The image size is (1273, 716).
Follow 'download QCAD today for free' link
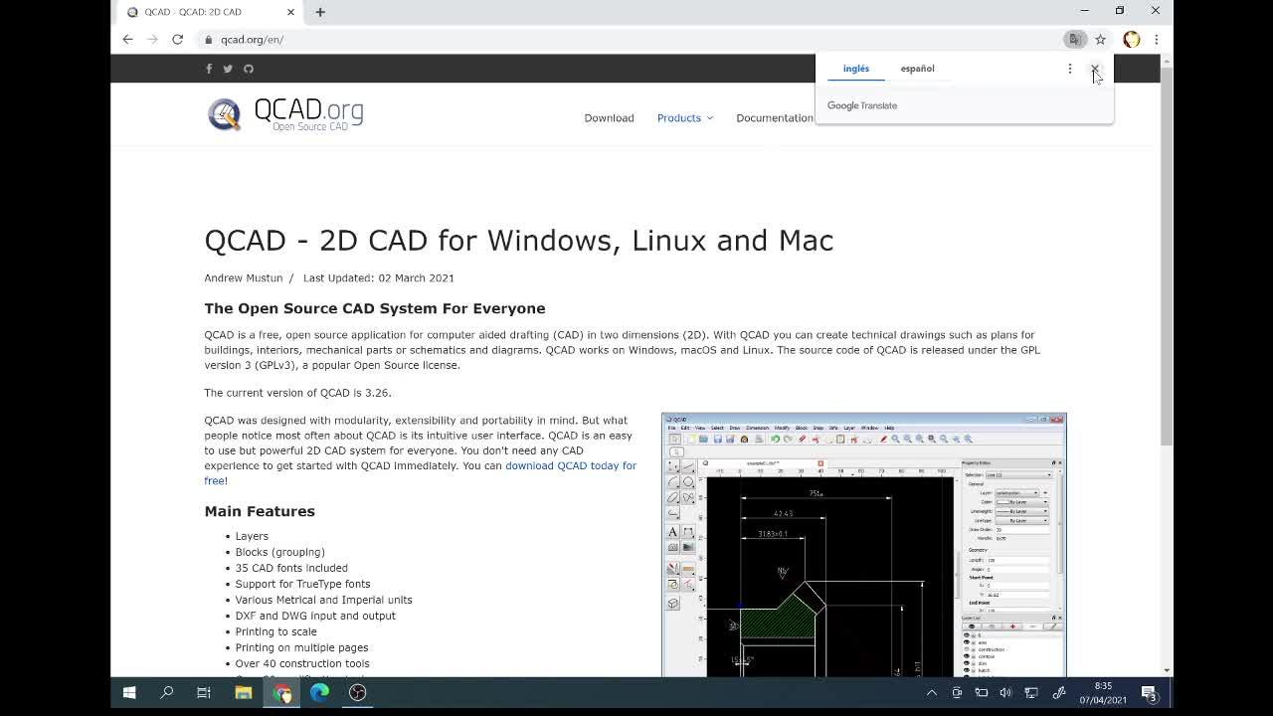(421, 472)
